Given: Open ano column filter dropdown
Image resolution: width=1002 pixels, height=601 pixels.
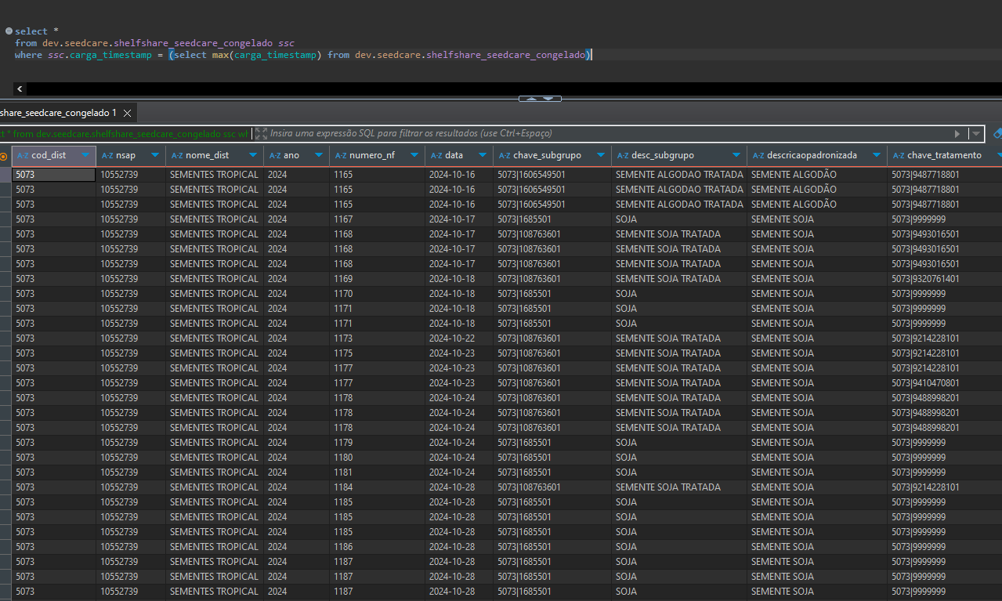Looking at the screenshot, I should tap(319, 156).
